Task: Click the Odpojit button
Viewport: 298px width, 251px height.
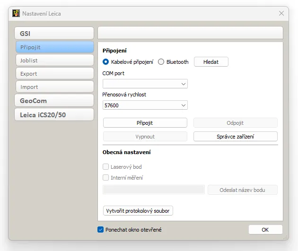Action: (x=235, y=123)
